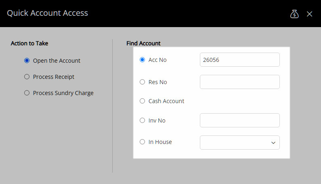321x184 pixels.
Task: Select the Inv No radio button
Action: click(142, 120)
